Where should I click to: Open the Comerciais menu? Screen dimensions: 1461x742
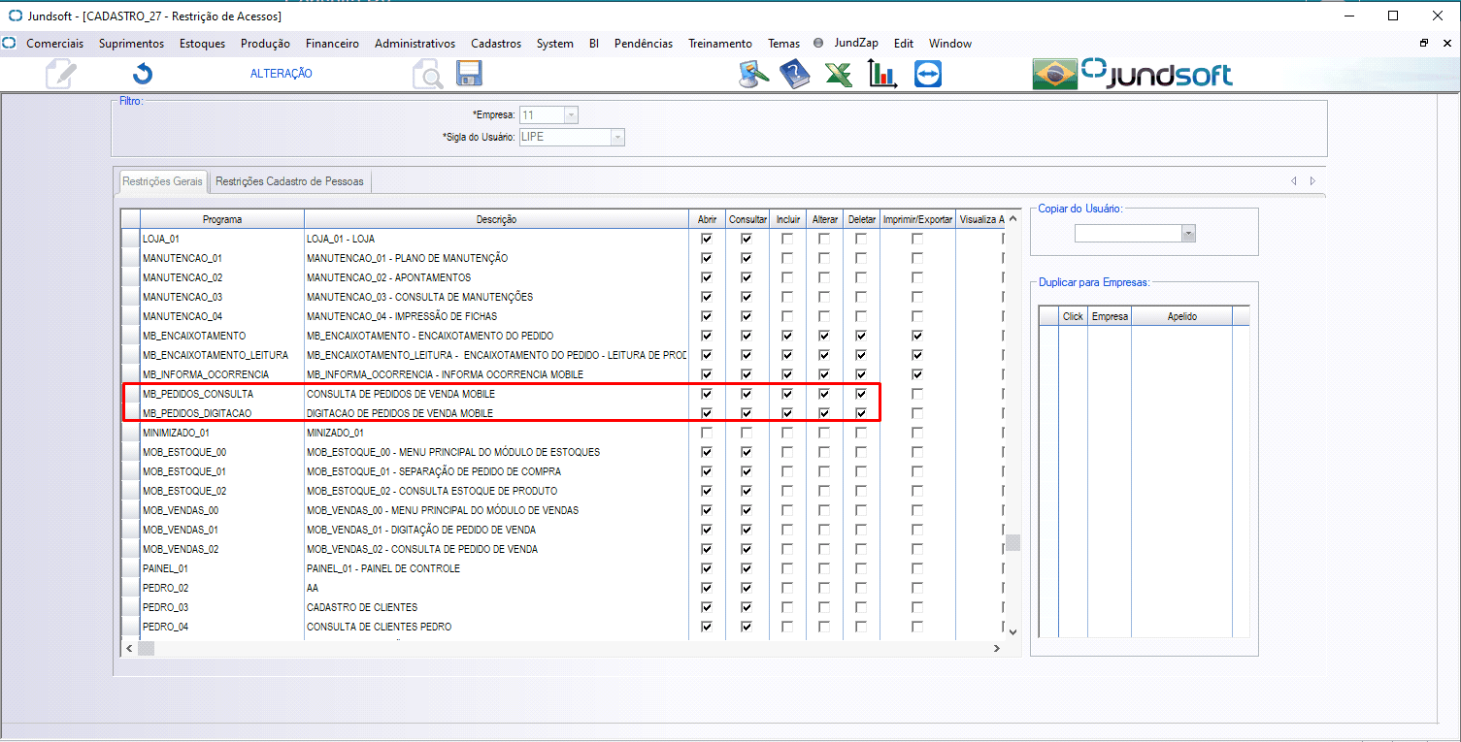click(54, 44)
